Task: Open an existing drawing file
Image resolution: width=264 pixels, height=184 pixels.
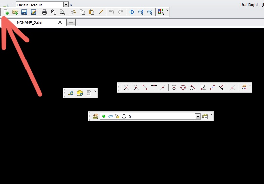Action: point(15,12)
